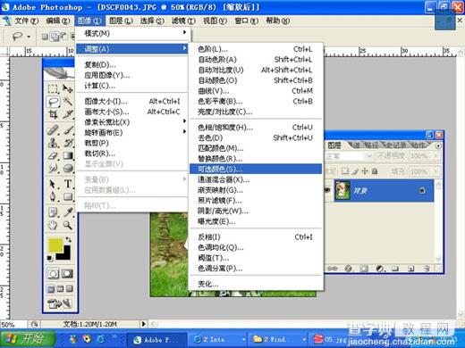Open 色阶(L)... adjustment
This screenshot has width=465, height=348.
point(256,49)
